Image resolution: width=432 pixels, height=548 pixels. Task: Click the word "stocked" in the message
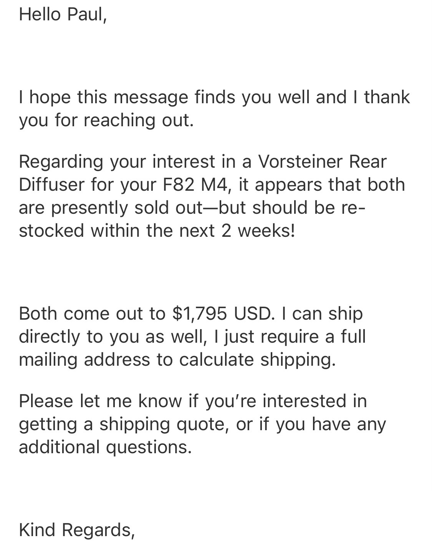(x=51, y=231)
